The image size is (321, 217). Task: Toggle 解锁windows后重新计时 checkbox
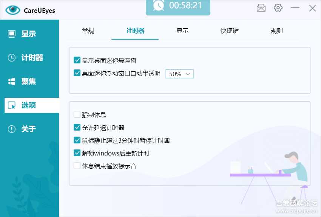point(77,153)
